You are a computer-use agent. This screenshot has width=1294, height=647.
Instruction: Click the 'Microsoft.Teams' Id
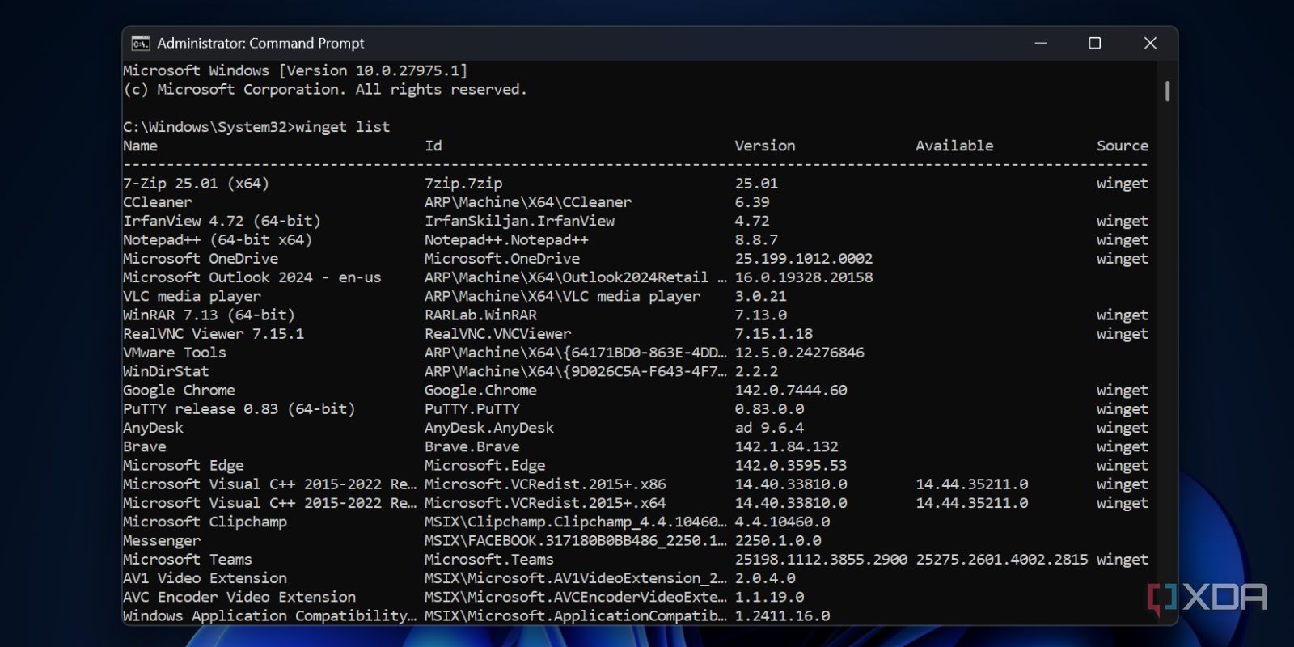489,560
